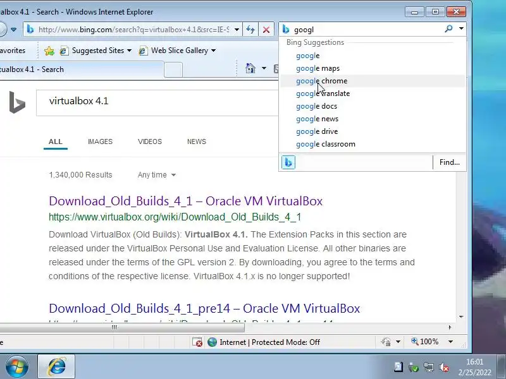Click the Internet zone globe icon

(x=212, y=342)
